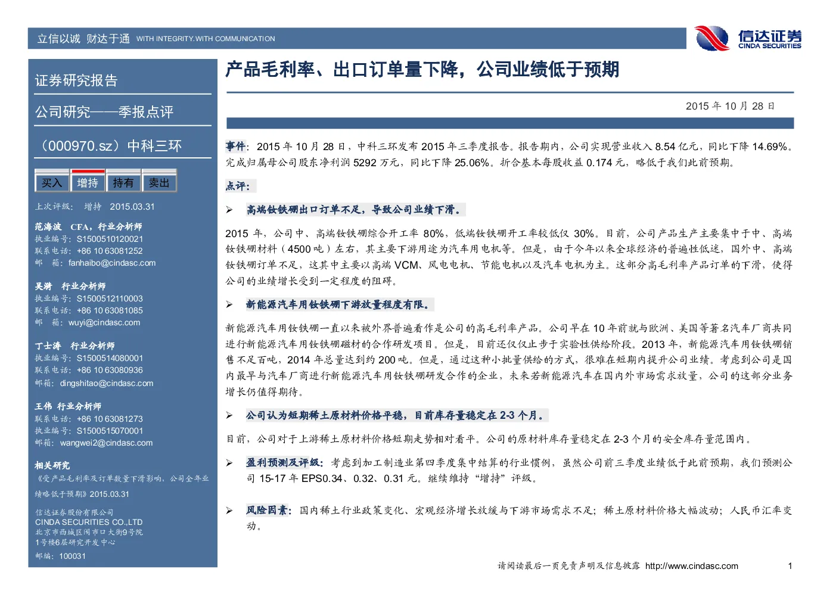Click the Cinda Securities logo
836x591 pixels.
coord(748,38)
